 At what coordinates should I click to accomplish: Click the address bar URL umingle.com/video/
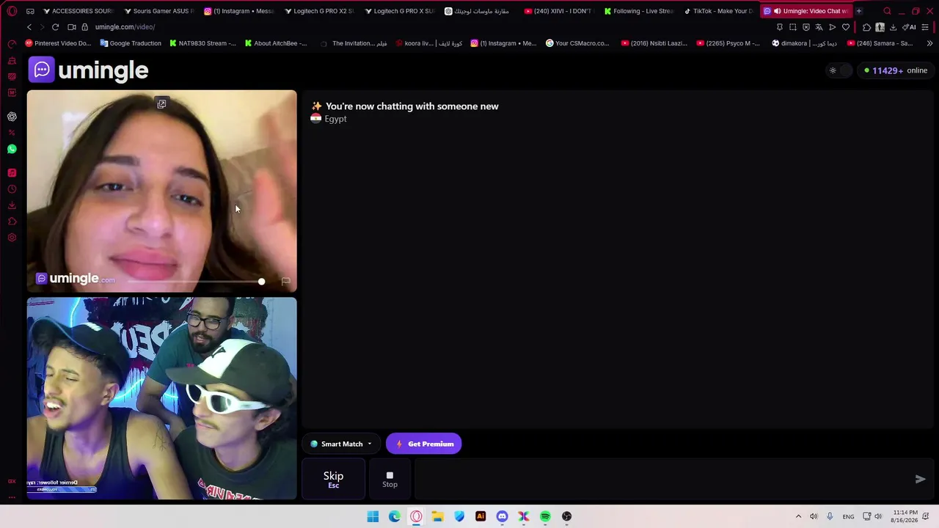[x=125, y=27]
